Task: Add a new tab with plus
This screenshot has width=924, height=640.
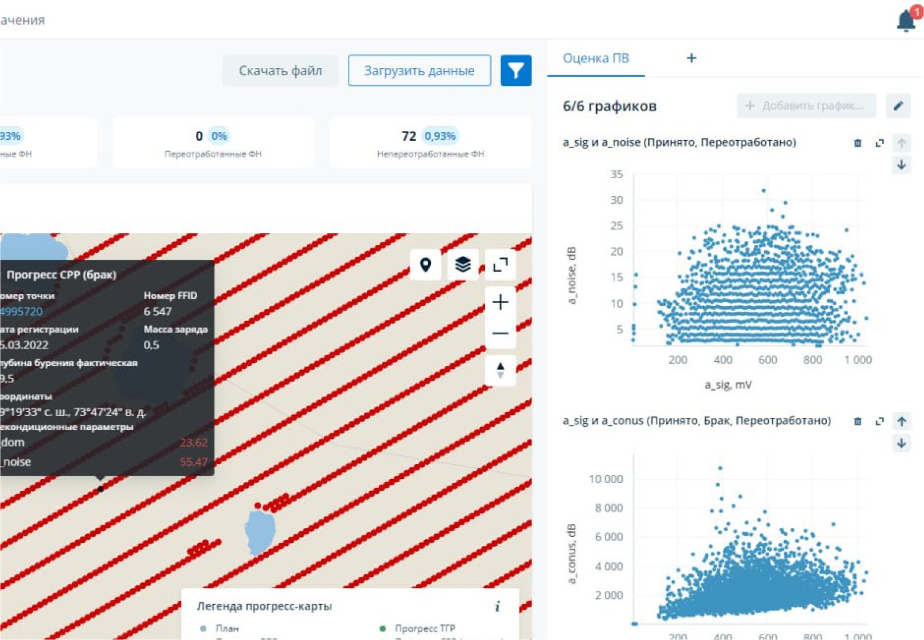Action: pyautogui.click(x=691, y=58)
